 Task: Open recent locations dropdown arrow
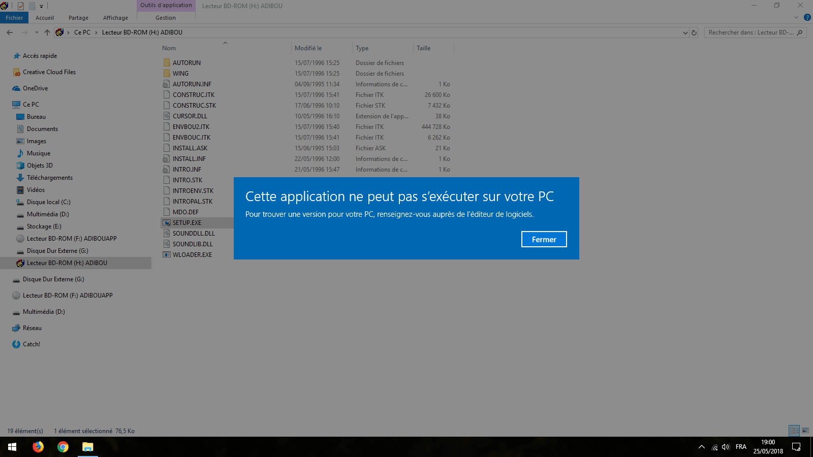pyautogui.click(x=37, y=32)
